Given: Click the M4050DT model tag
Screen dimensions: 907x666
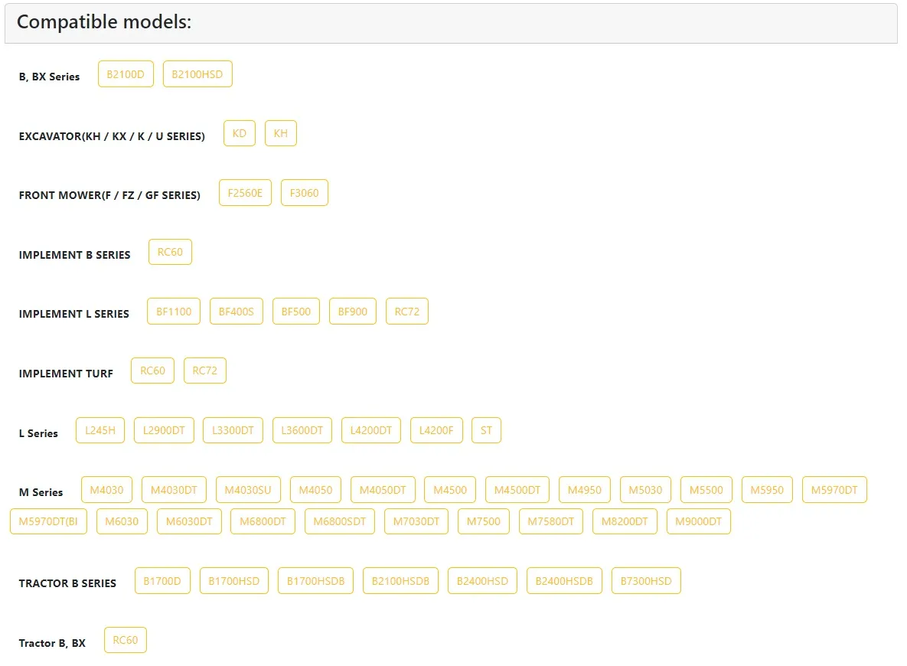Looking at the screenshot, I should tap(383, 489).
